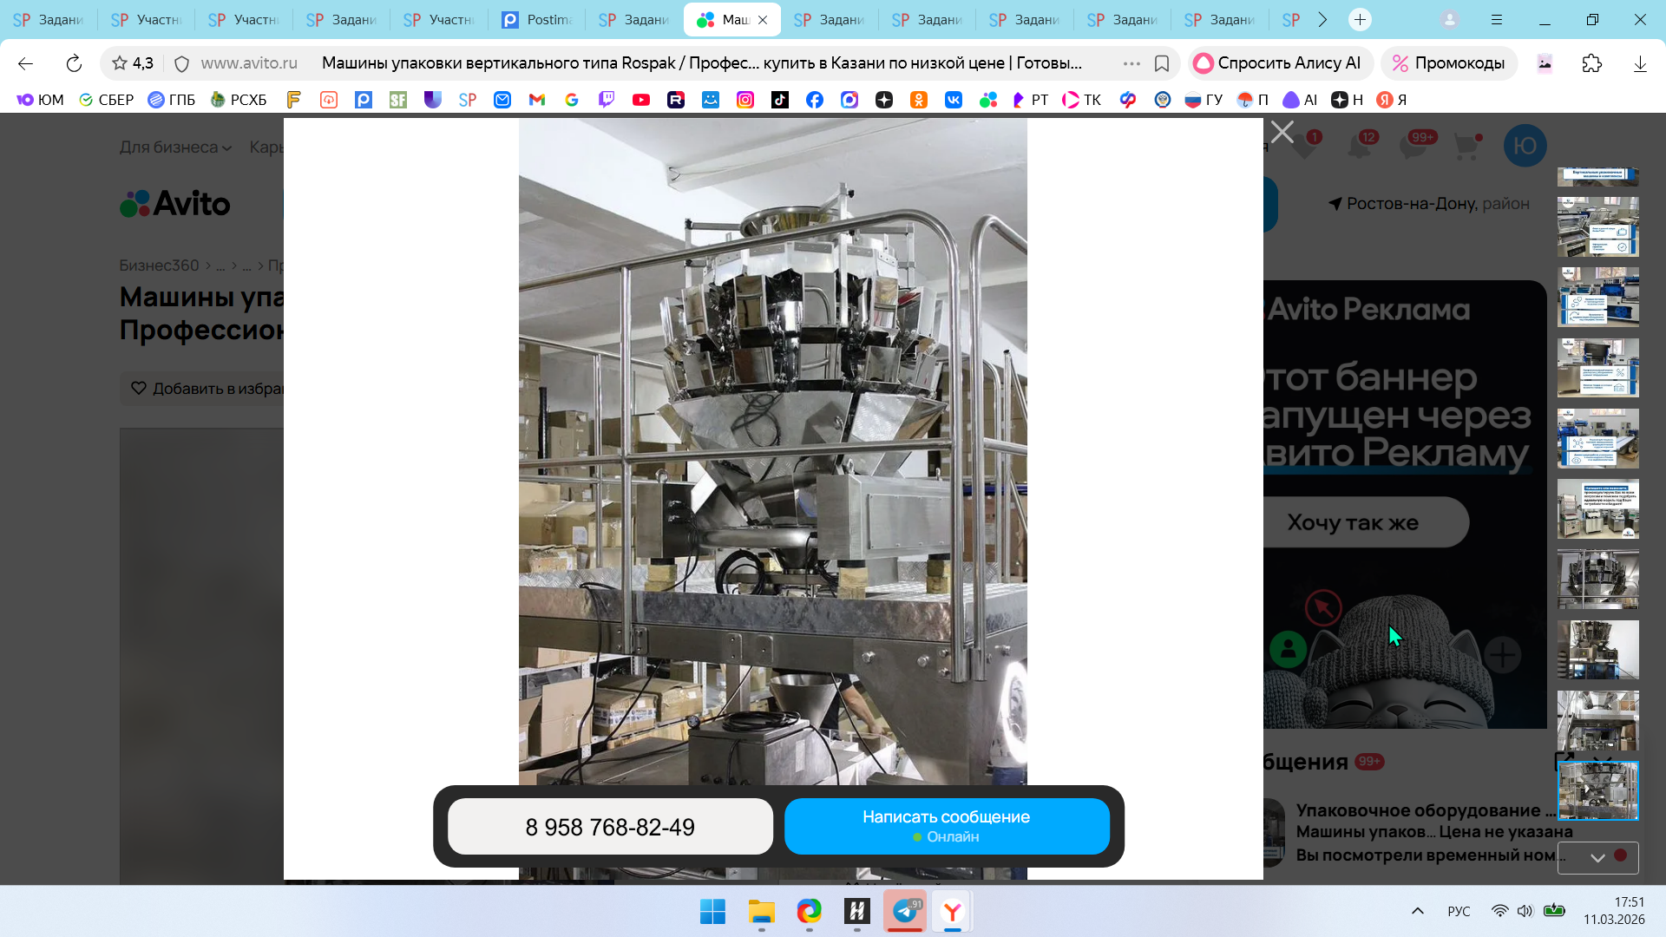Click the VK bookmark icon
Screen dimensions: 1666x937
pyautogui.click(x=954, y=100)
